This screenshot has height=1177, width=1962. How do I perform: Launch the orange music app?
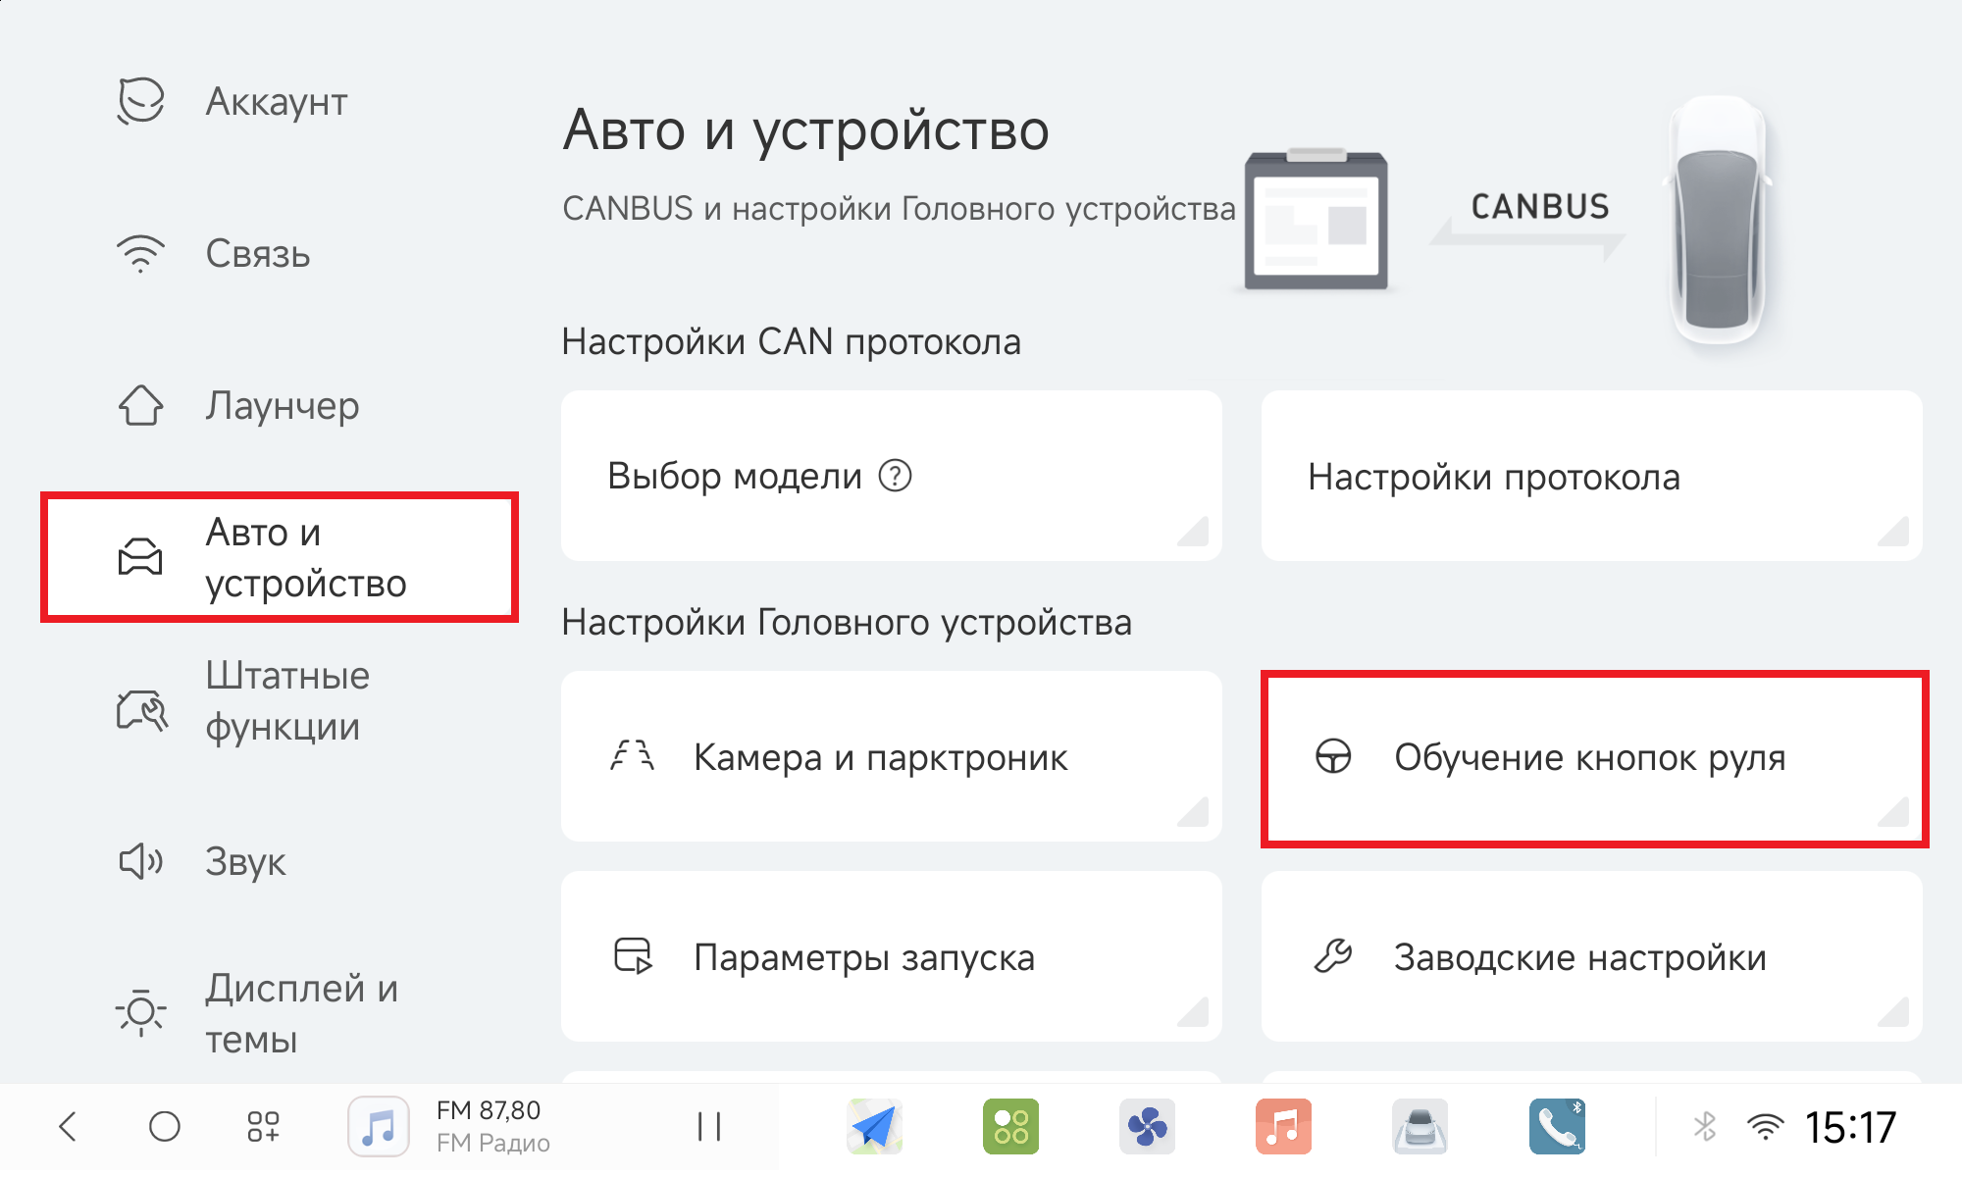[x=1283, y=1126]
